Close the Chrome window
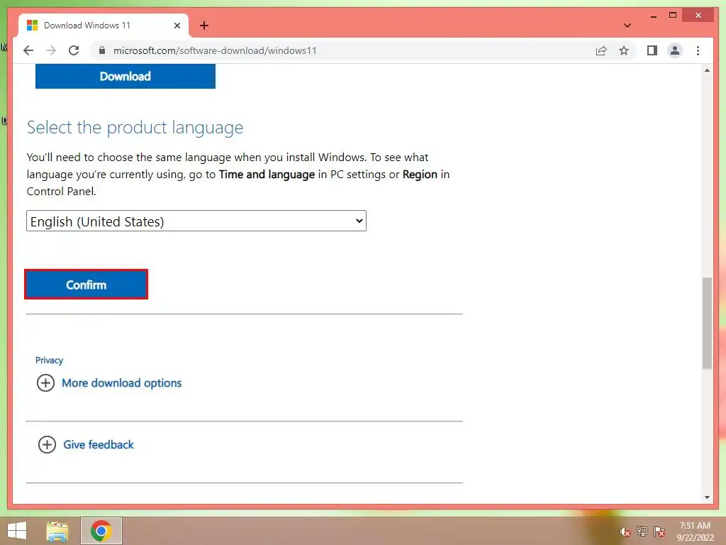 tap(698, 16)
